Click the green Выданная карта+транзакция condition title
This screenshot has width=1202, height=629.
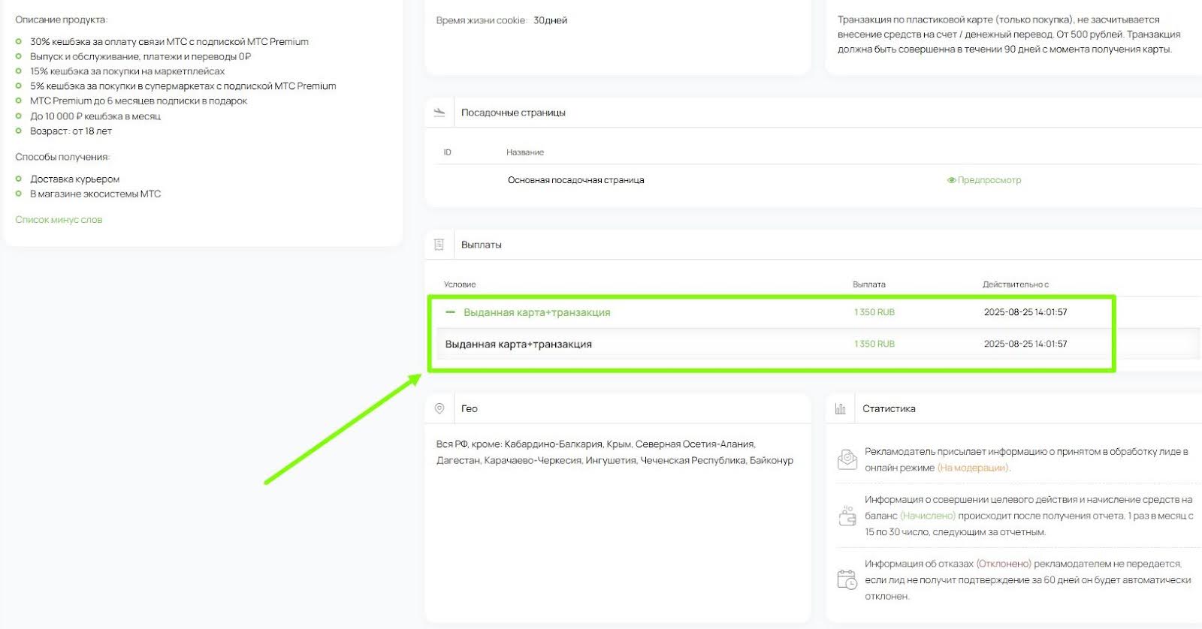click(536, 312)
